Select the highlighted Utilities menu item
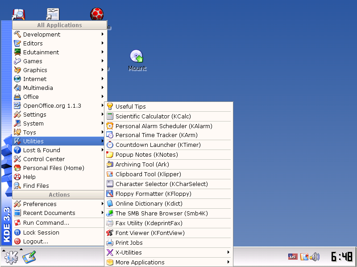The height and width of the screenshot is (267, 357). point(58,141)
